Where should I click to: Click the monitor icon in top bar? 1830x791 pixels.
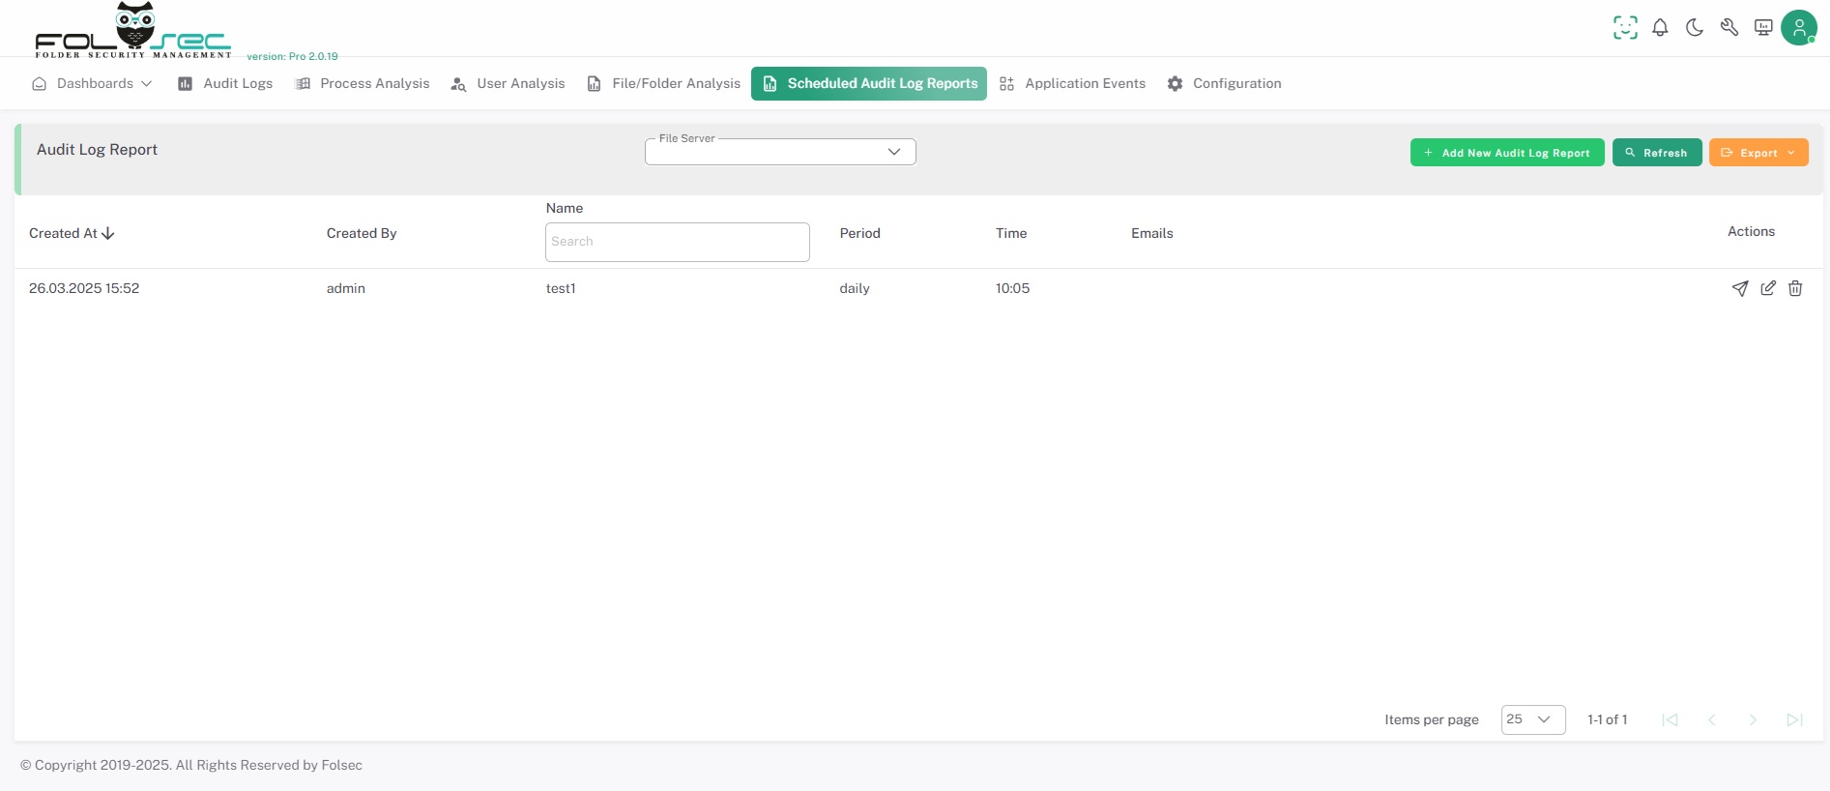(x=1763, y=28)
